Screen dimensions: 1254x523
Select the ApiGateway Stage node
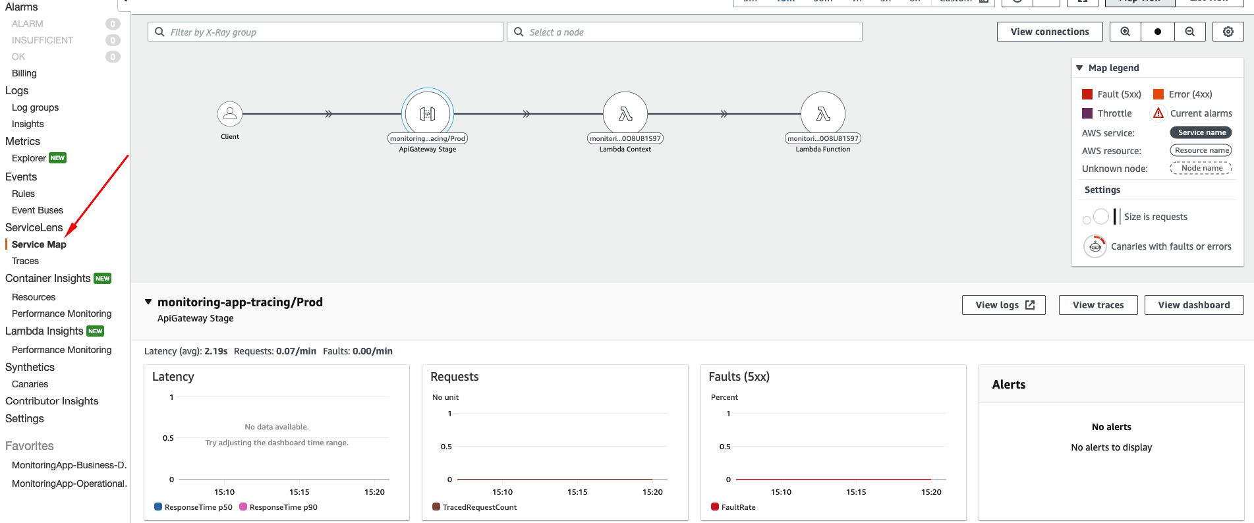(x=428, y=114)
